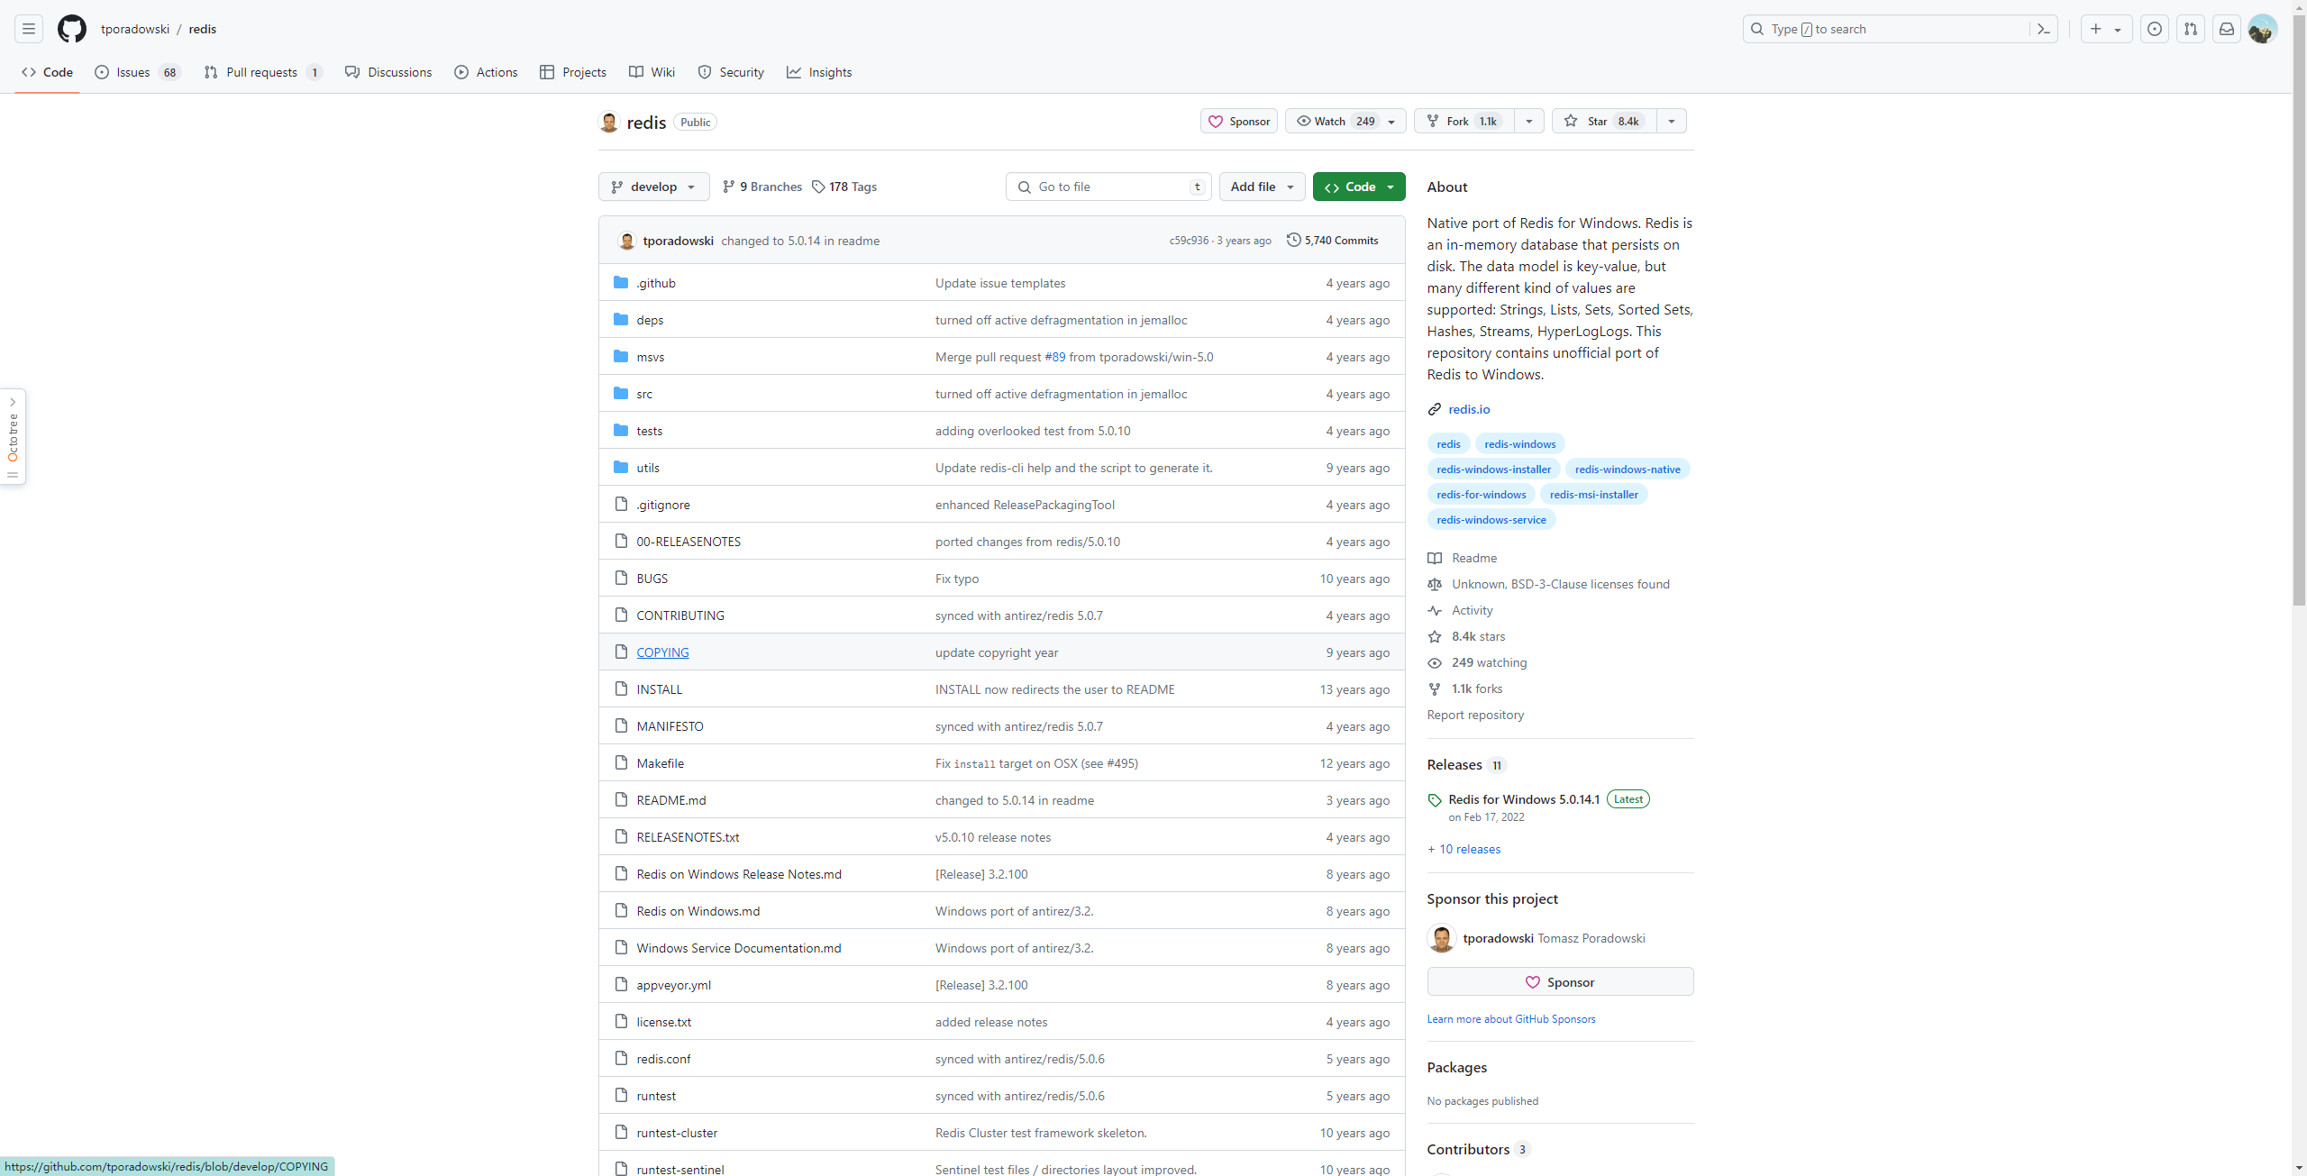The width and height of the screenshot is (2307, 1176).
Task: Open the hamburger navigation menu
Action: [x=29, y=29]
